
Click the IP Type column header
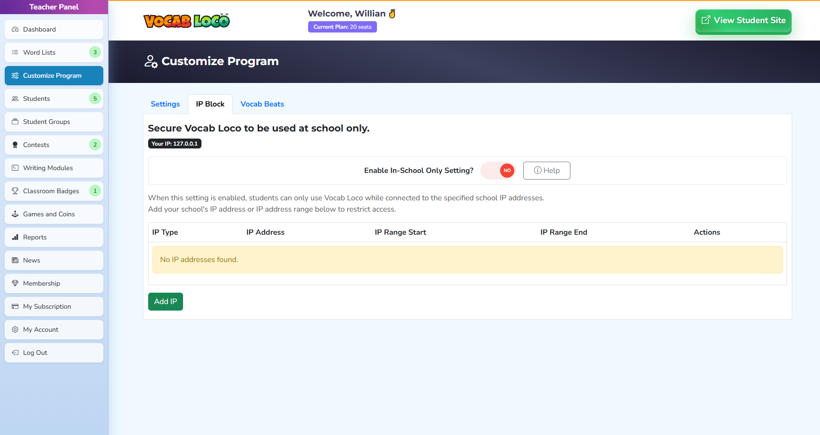165,232
